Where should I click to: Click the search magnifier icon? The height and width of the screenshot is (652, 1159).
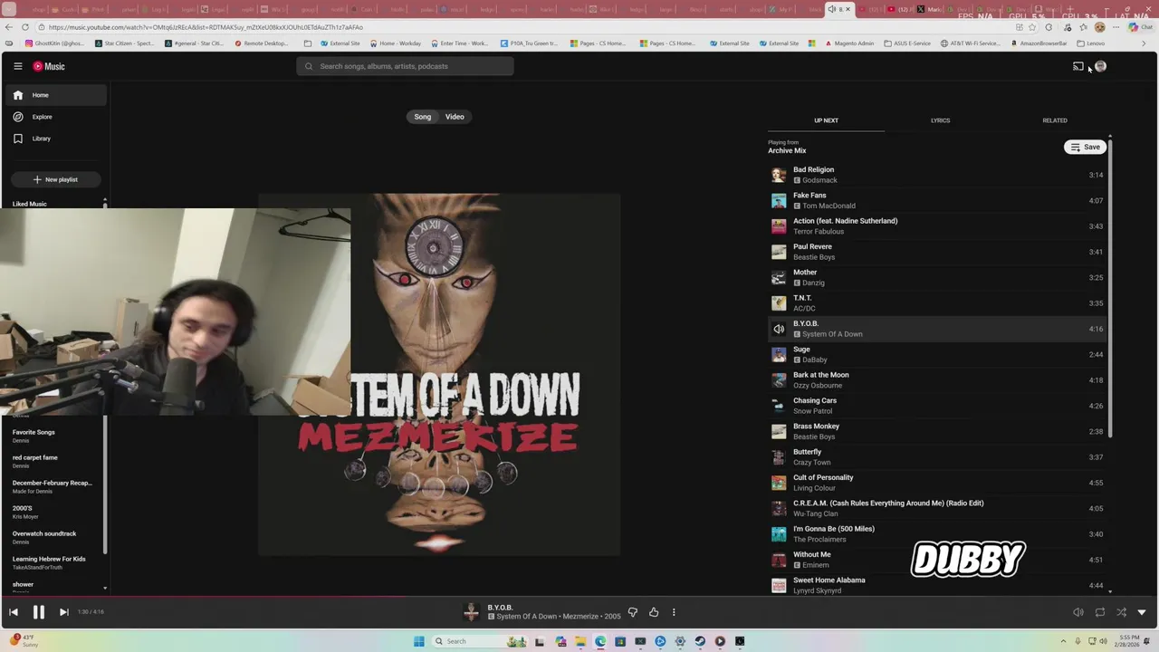309,66
